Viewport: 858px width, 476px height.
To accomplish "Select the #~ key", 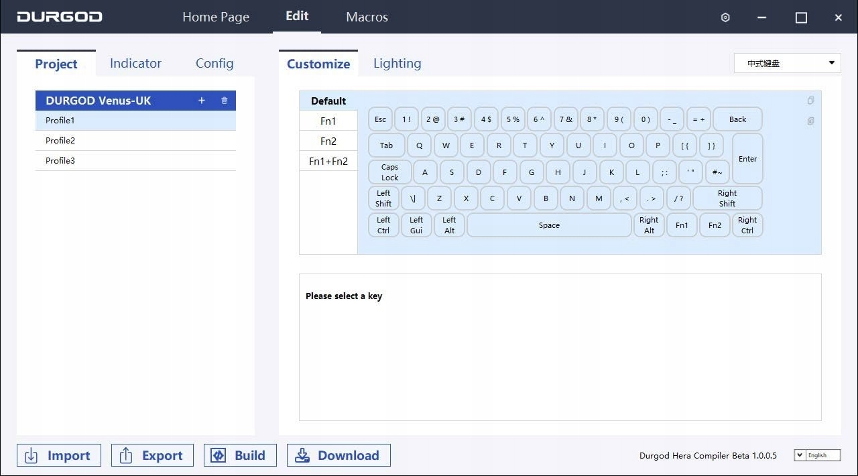I will [717, 172].
